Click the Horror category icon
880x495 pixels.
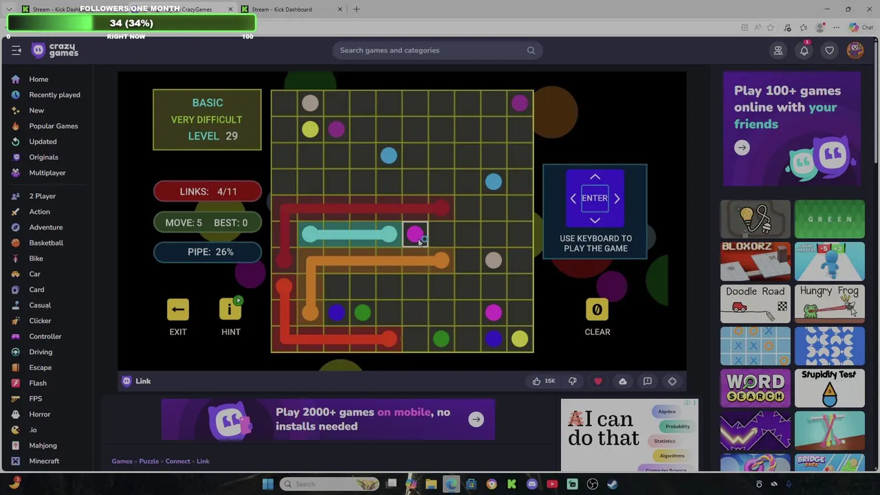[16, 415]
